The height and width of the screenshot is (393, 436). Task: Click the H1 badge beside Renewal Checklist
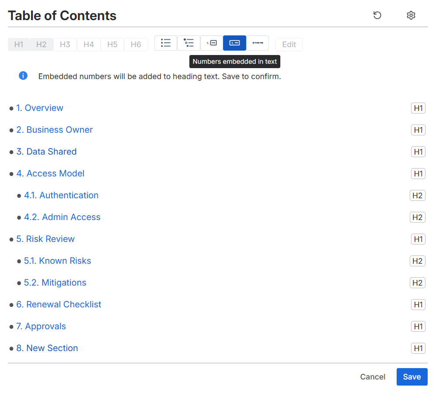click(418, 305)
